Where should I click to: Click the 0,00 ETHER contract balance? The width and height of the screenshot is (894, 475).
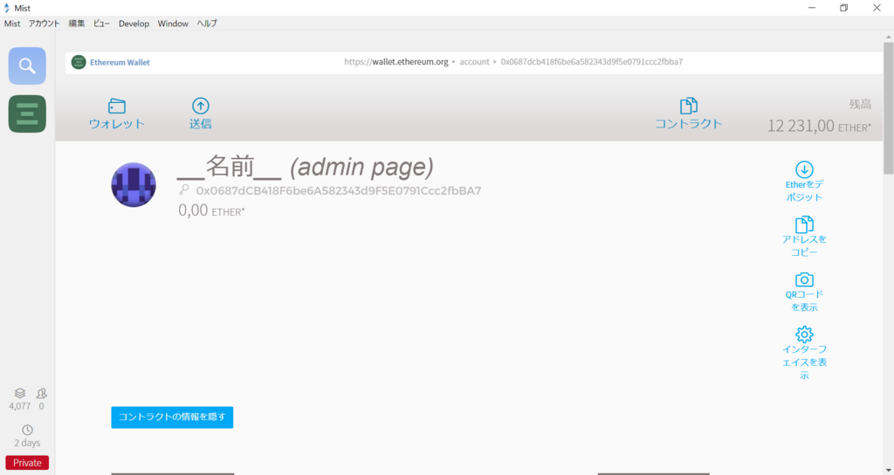211,210
